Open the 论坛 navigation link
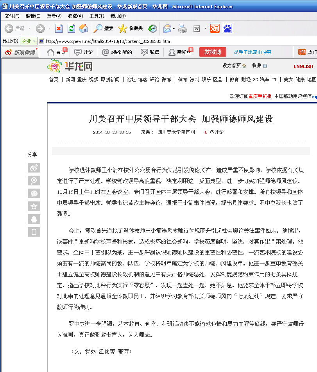Screen dimensions: 317x372 (131, 80)
